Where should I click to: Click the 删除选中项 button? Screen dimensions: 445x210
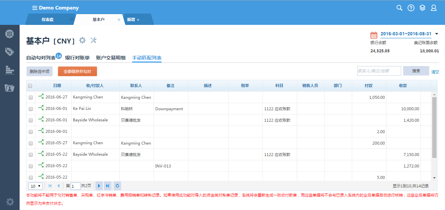click(x=40, y=71)
